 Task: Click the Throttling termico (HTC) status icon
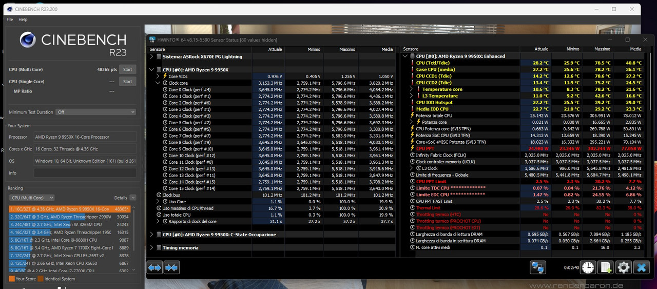coord(412,215)
